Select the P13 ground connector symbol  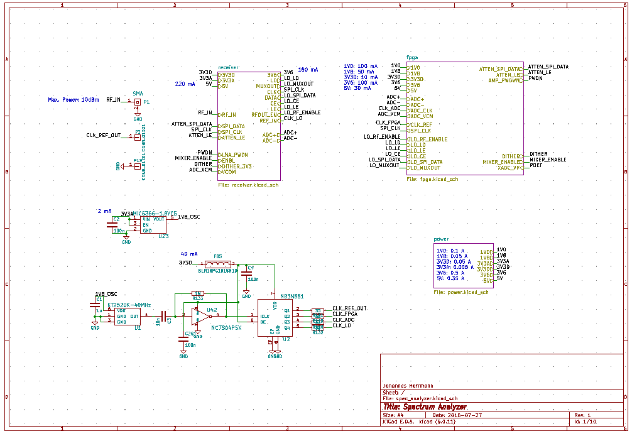coord(138,166)
